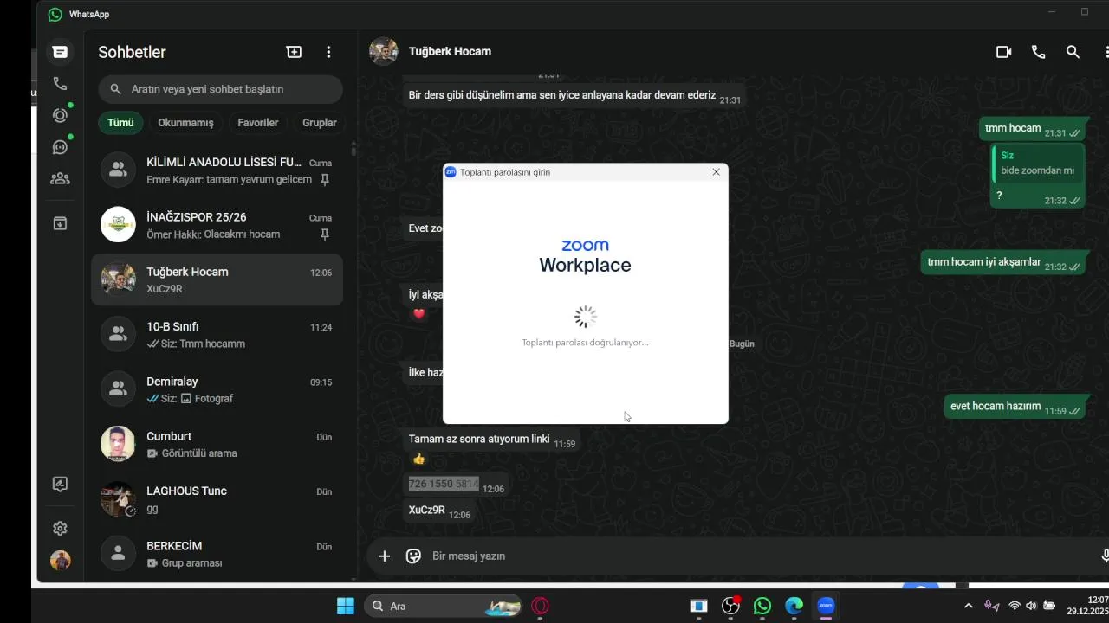Click the tmm hocam iyi akşamlar message
Screen dimensions: 1109x623
[x=1004, y=264]
